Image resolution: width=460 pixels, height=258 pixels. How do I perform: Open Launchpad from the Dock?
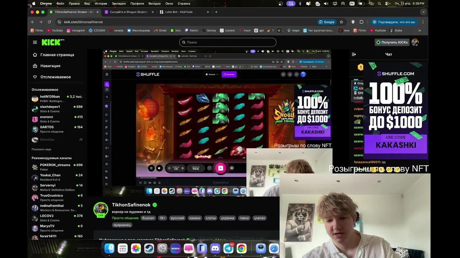click(x=123, y=248)
